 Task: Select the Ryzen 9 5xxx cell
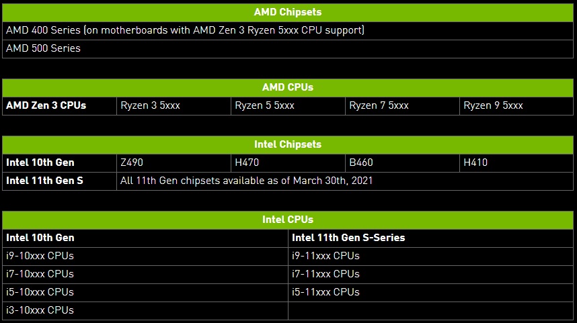tap(494, 105)
